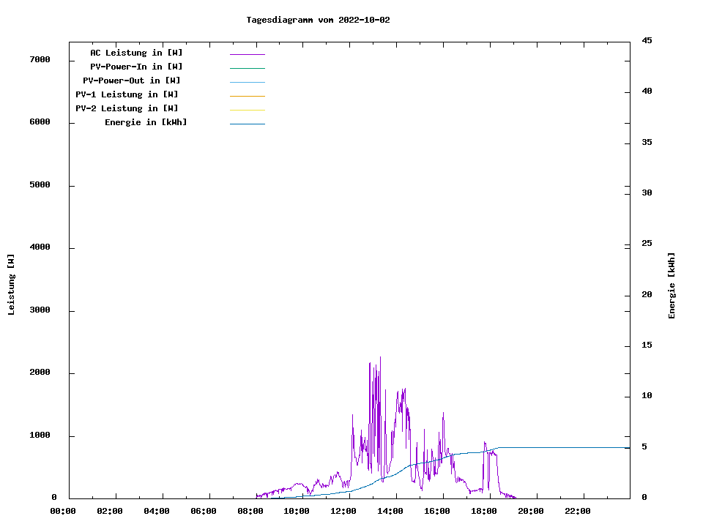Select the Energie [kWh] right axis label

(672, 285)
